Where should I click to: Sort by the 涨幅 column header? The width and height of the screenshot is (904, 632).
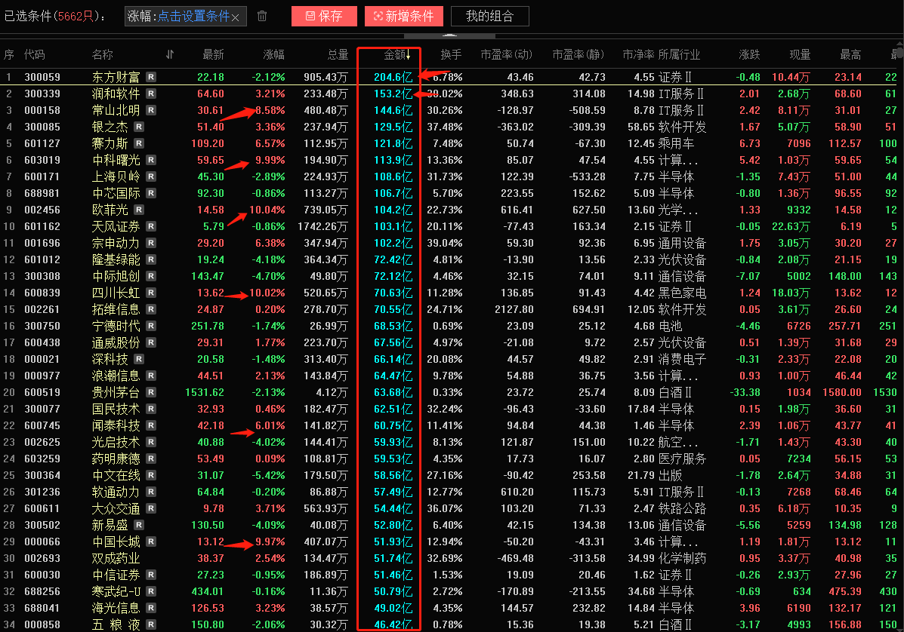(273, 55)
